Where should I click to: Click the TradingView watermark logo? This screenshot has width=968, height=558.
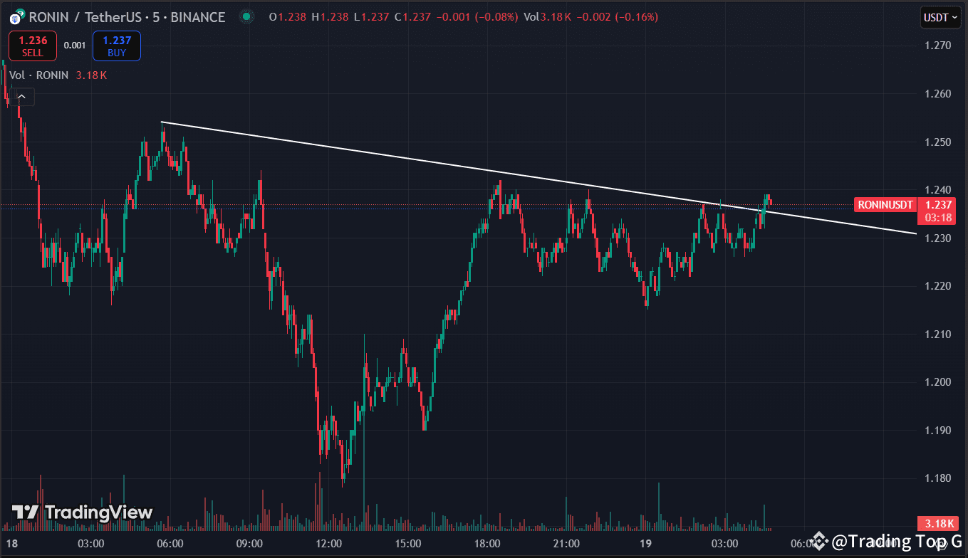[x=26, y=512]
